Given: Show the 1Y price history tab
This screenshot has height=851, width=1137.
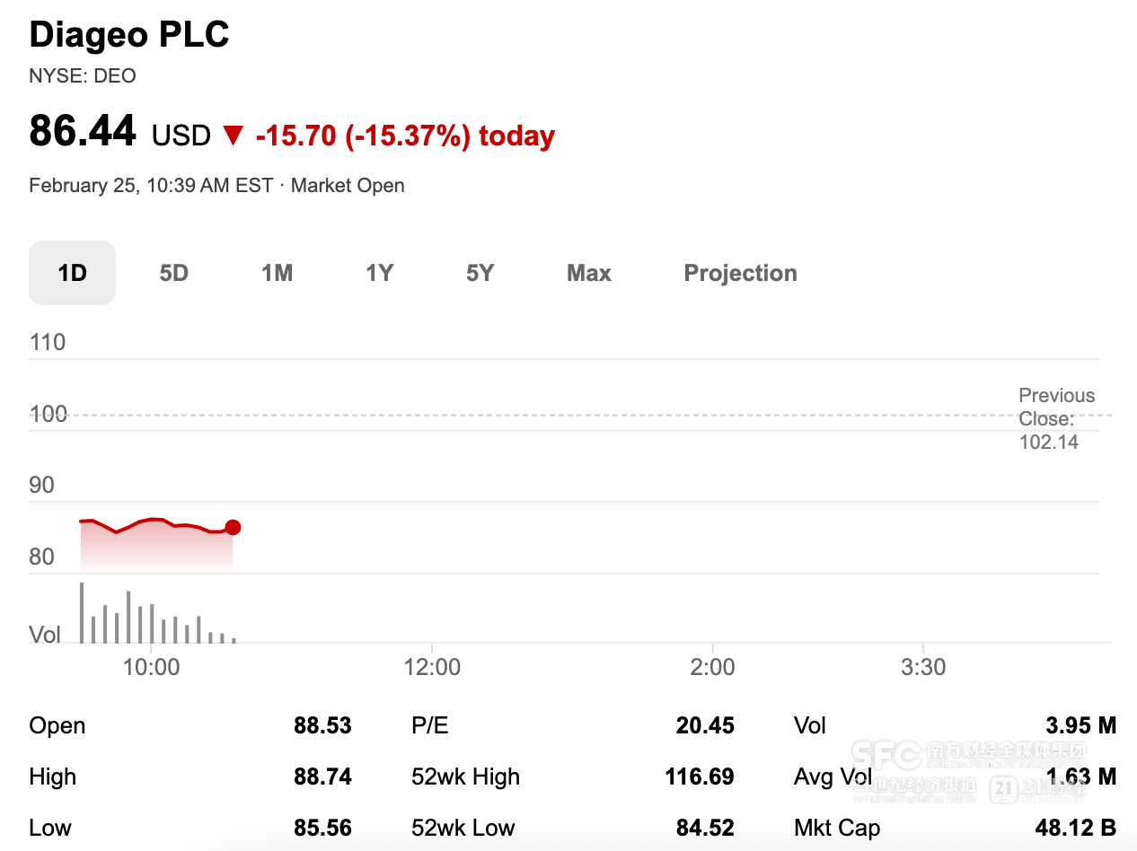Looking at the screenshot, I should [x=380, y=273].
